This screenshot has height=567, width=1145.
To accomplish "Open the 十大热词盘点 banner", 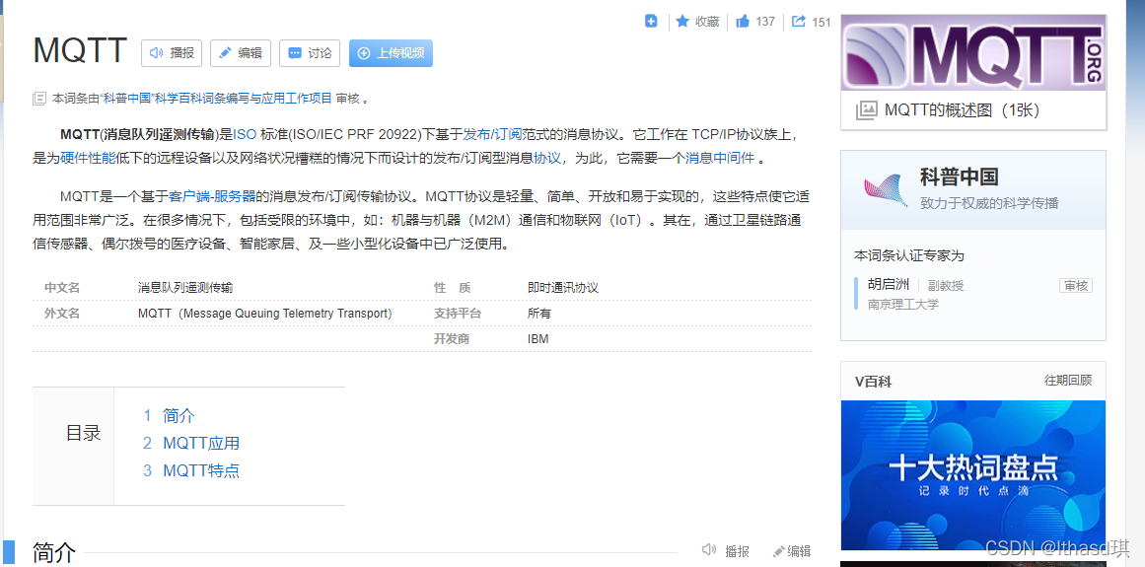I will pos(973,475).
